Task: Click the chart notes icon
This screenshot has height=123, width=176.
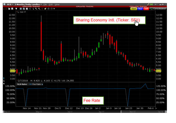Action: (x=27, y=9)
